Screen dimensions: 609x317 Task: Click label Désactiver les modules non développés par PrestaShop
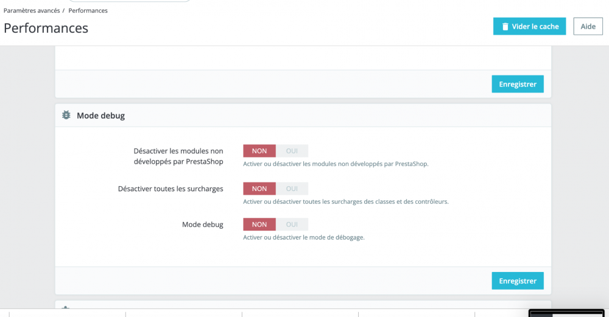click(x=178, y=156)
